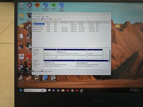The width and height of the screenshot is (143, 107).
Task: Select the Game Drive (D:) partition block
Action: coord(60,65)
